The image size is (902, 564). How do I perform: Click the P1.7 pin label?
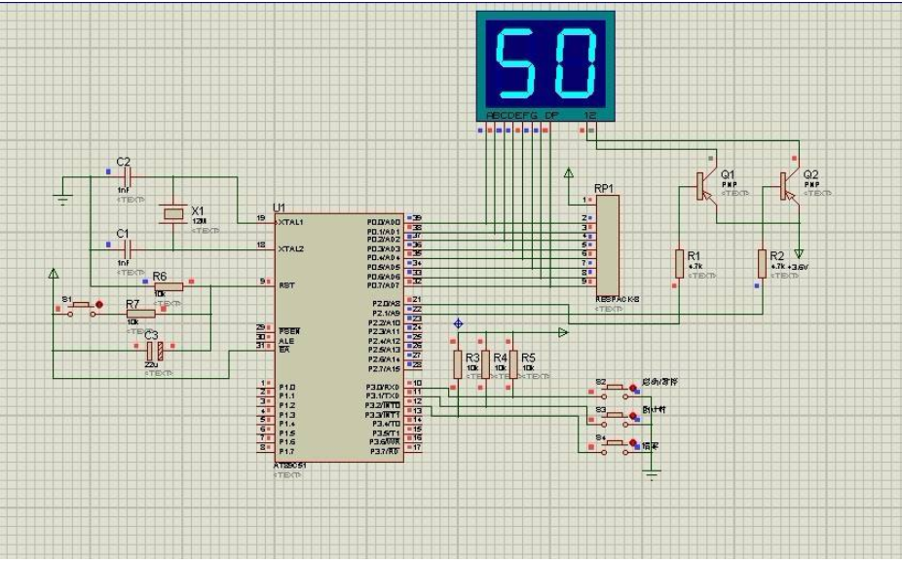287,452
